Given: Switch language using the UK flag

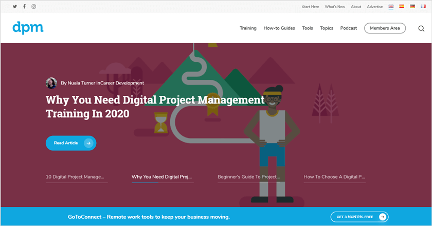Looking at the screenshot, I should pos(391,7).
